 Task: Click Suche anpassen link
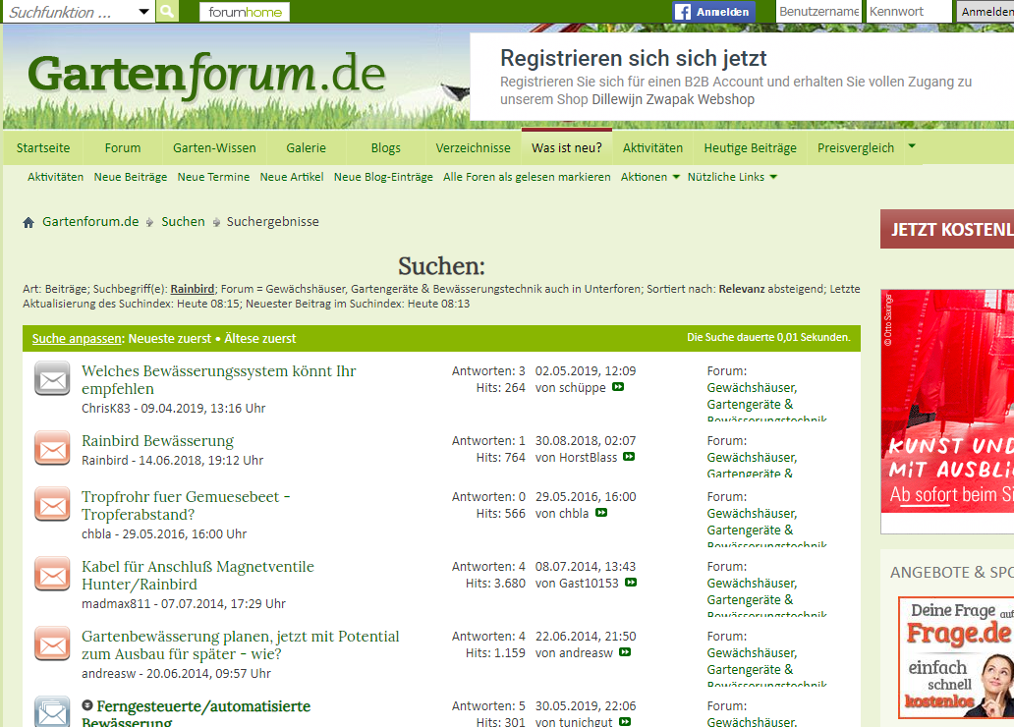point(77,338)
